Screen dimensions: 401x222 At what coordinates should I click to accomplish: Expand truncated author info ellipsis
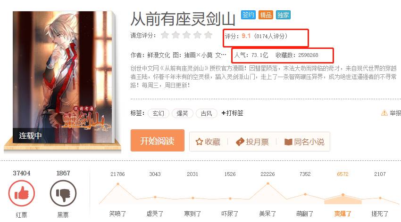tap(224, 55)
